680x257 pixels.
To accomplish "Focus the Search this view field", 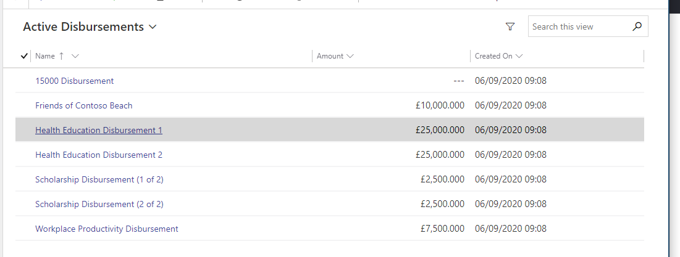I will pyautogui.click(x=579, y=27).
